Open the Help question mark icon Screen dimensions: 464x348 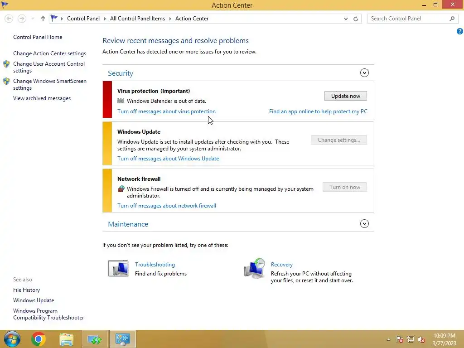(460, 31)
